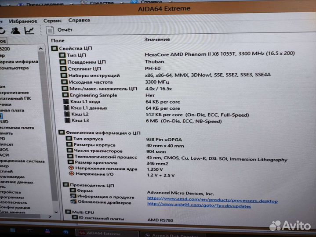
Task: Open the Сервис menu
Action: 52,21
